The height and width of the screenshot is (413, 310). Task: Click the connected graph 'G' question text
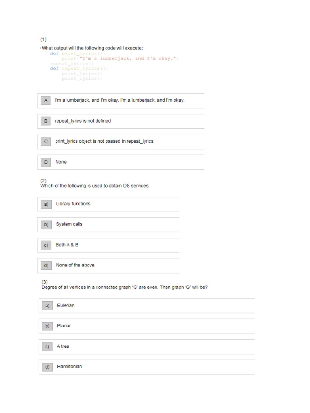[125, 288]
